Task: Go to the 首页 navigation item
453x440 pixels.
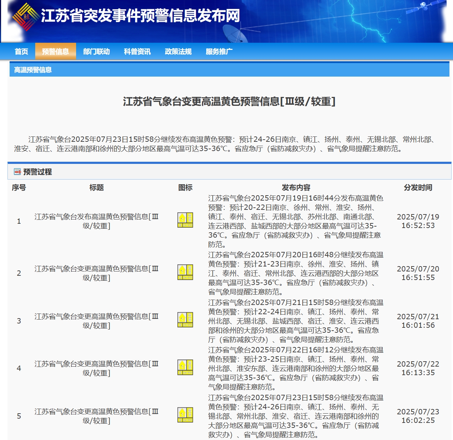Action: tap(21, 52)
